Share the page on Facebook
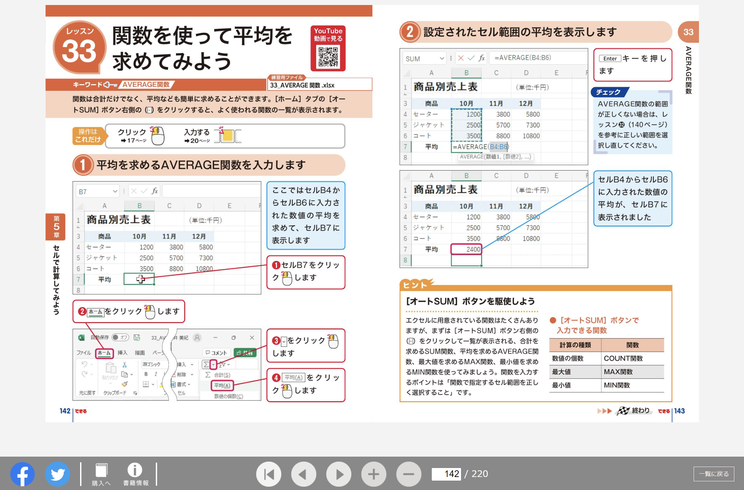The image size is (744, 490). click(22, 474)
